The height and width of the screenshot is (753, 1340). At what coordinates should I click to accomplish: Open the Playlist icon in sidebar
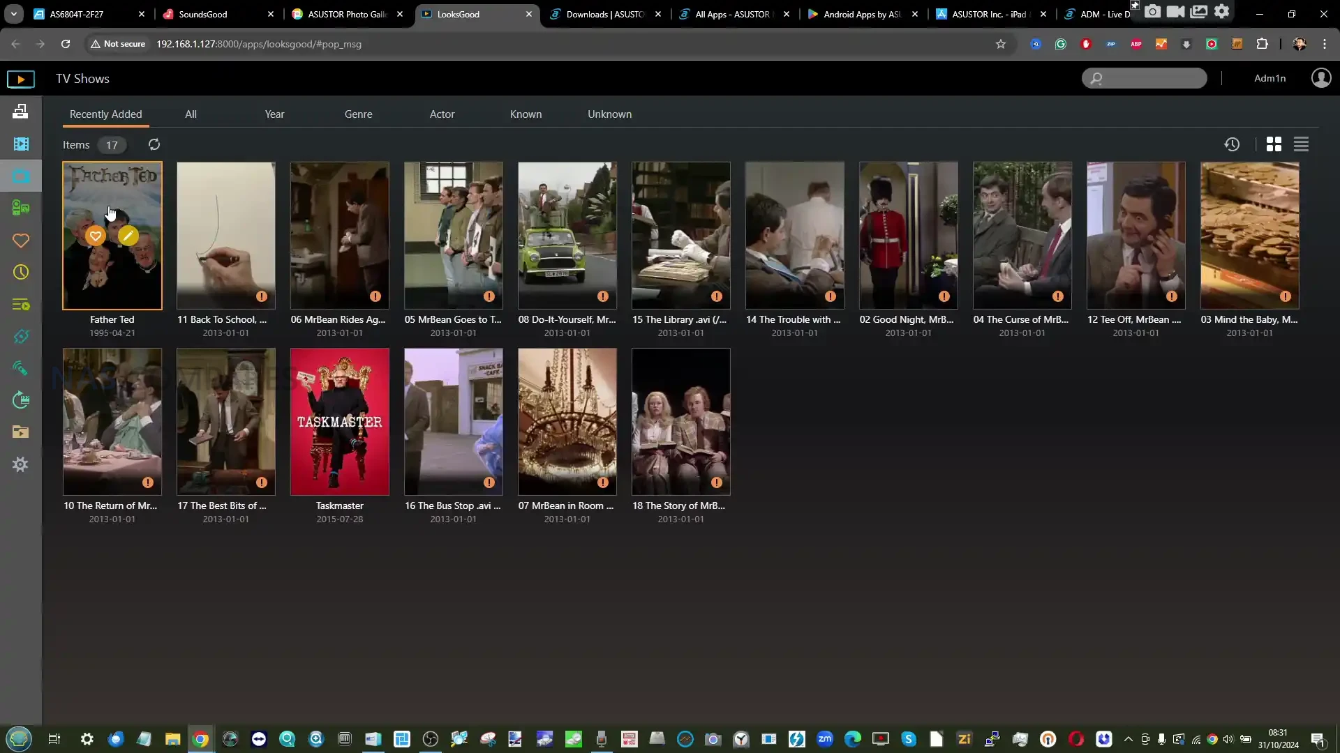(x=21, y=305)
